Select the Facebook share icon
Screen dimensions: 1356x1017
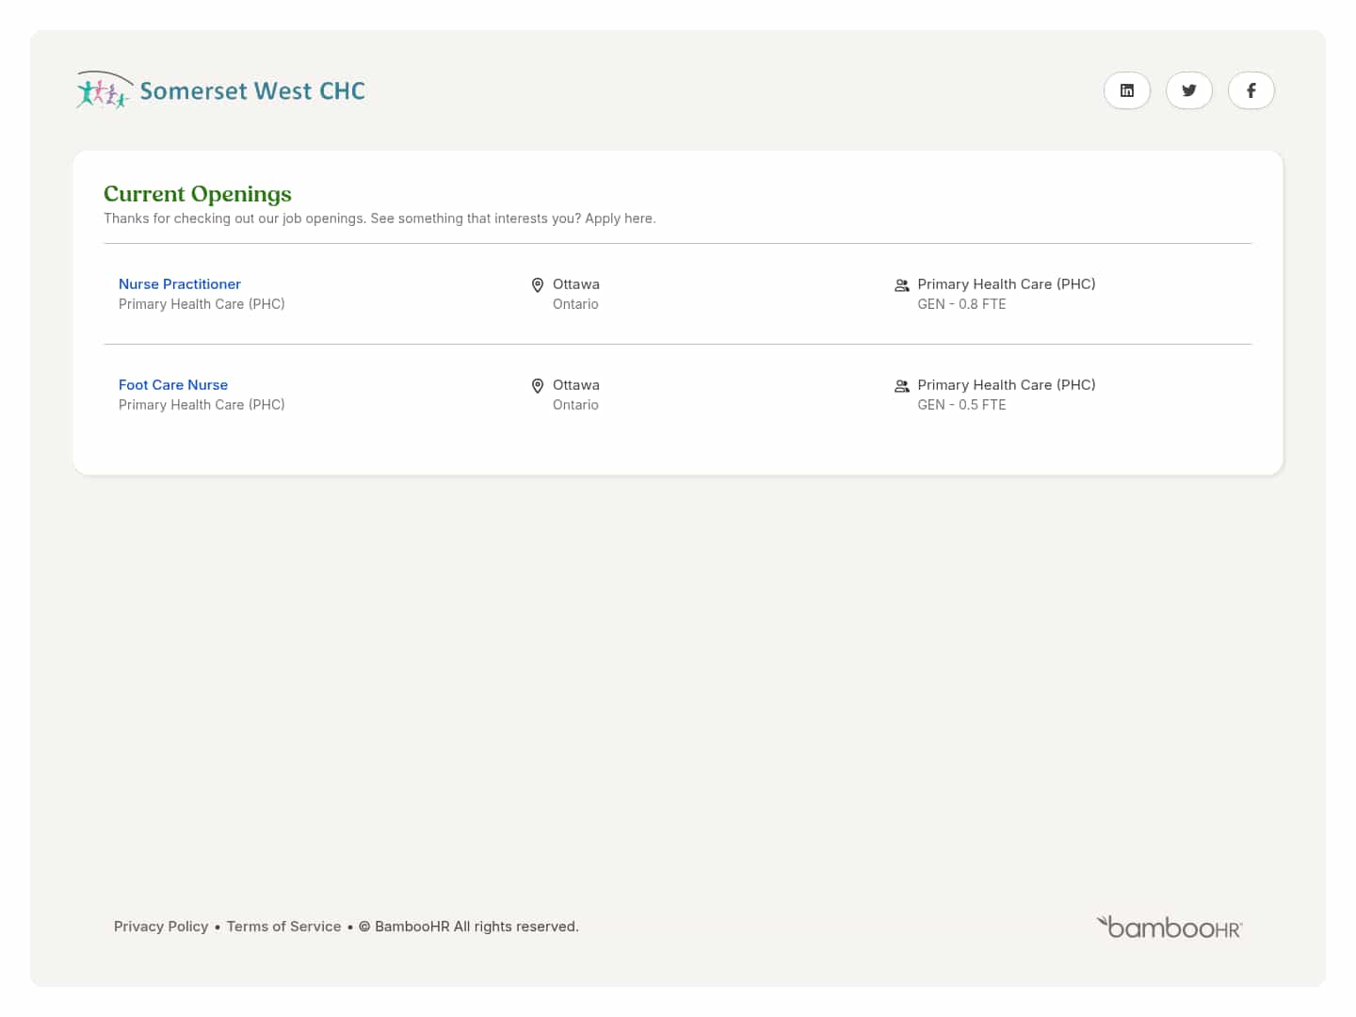tap(1251, 90)
